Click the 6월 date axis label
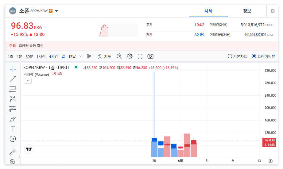This screenshot has height=169, width=283. (180, 161)
